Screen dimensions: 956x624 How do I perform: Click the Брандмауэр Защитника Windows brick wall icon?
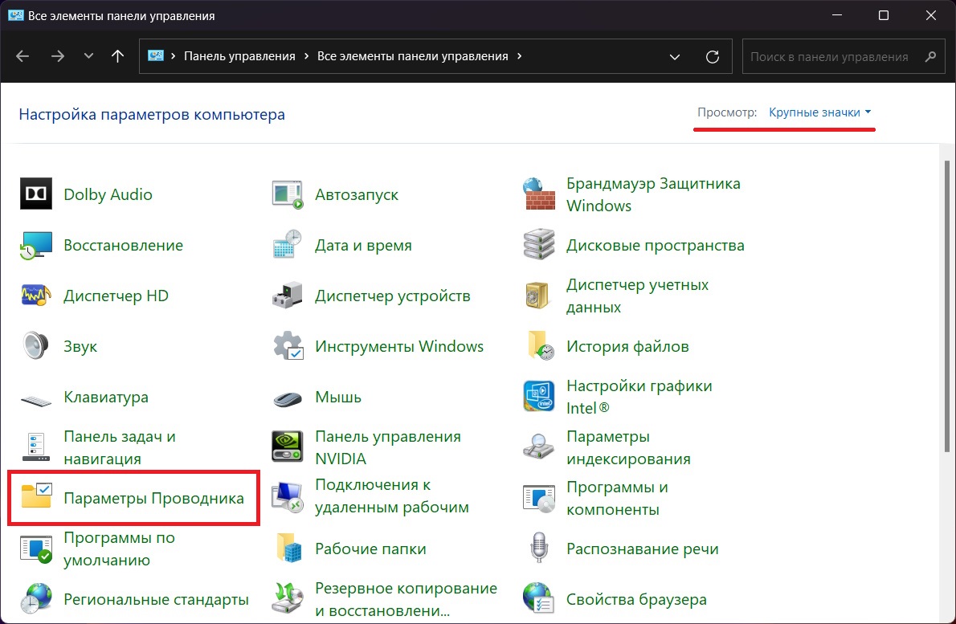pos(539,194)
